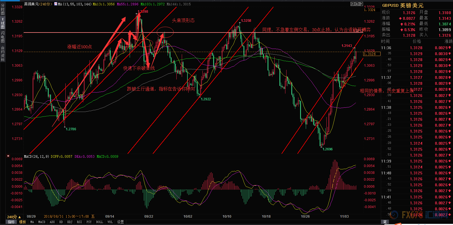Click the 11:36 tick row
Screen dimensions: 453x225
click(416, 48)
